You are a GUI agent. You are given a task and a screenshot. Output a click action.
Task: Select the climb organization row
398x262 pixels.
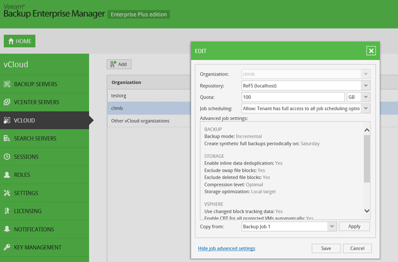point(149,108)
